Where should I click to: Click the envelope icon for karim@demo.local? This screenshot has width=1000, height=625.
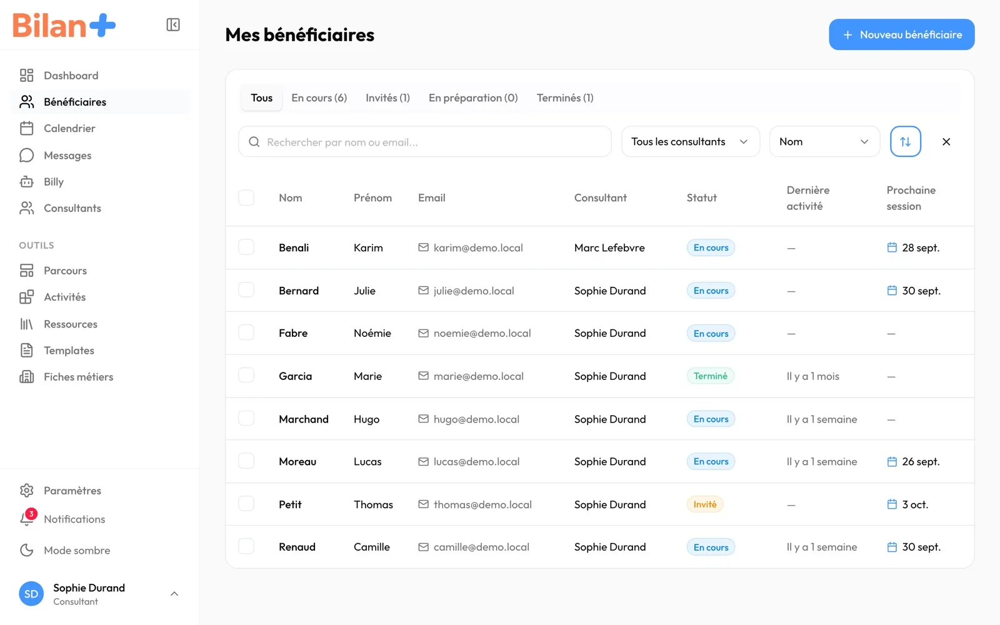[423, 247]
